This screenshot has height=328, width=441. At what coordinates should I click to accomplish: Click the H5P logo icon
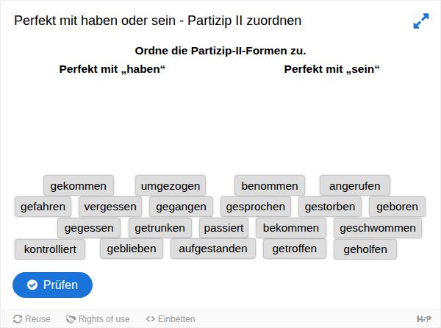[x=424, y=319]
